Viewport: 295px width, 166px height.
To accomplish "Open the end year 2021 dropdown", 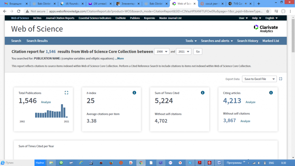I will 184,52.
